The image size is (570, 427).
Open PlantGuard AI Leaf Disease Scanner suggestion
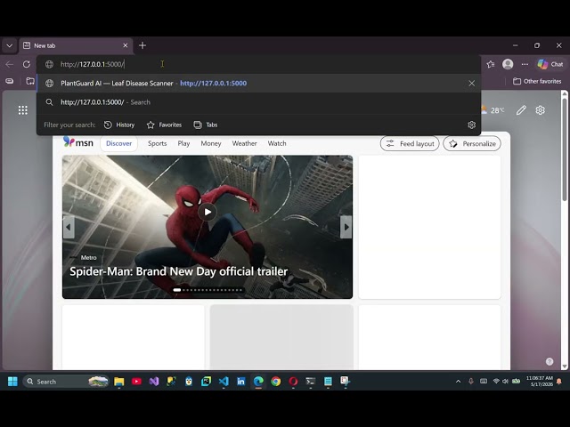tap(258, 83)
